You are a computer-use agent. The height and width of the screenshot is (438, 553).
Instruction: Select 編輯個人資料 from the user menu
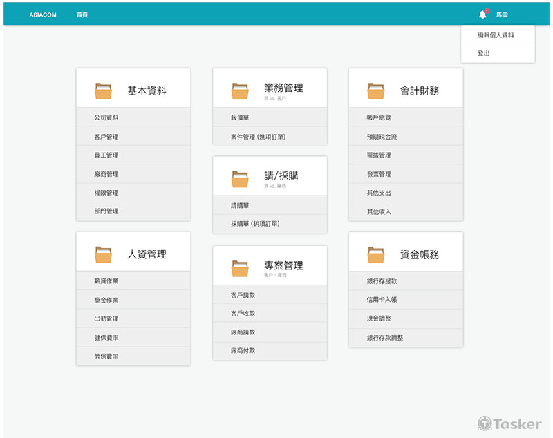[496, 35]
